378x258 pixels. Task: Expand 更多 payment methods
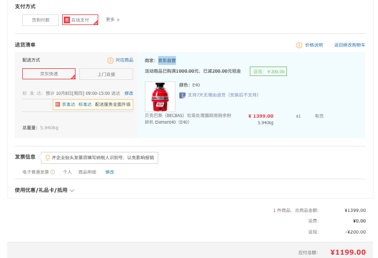point(113,19)
